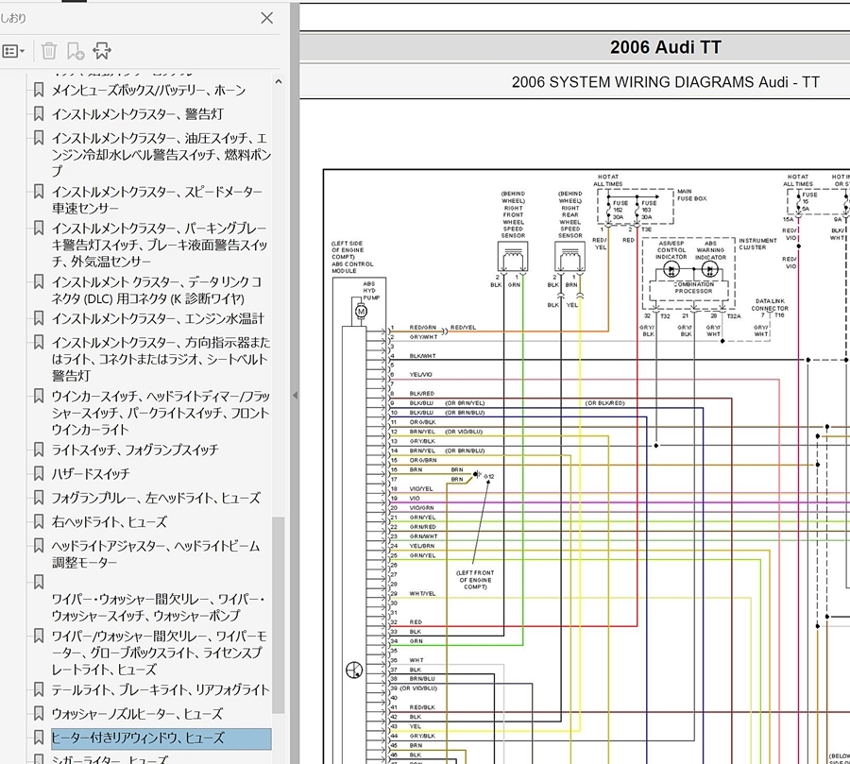
Task: Click bookmark icon beside エンジン水温計 entry
Action: (x=39, y=318)
